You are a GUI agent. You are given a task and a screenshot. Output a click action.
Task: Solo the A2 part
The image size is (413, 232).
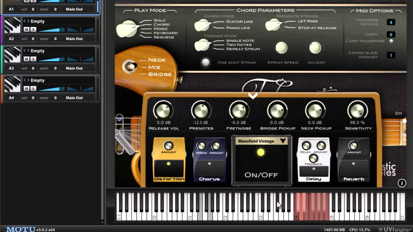tap(33, 29)
